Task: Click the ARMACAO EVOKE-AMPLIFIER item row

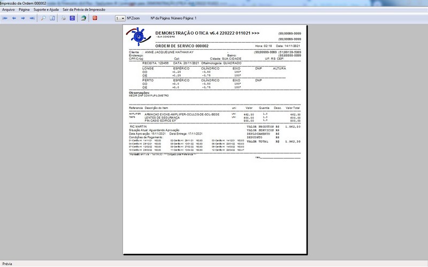Action: pyautogui.click(x=215, y=114)
